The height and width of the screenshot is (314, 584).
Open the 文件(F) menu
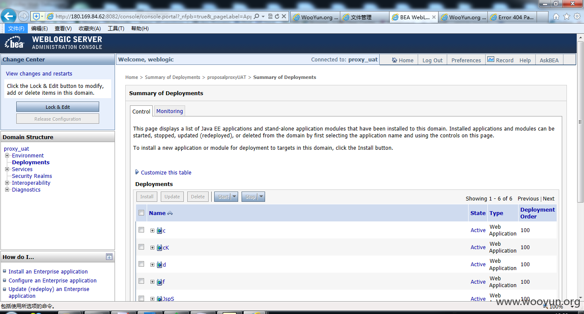click(x=16, y=29)
